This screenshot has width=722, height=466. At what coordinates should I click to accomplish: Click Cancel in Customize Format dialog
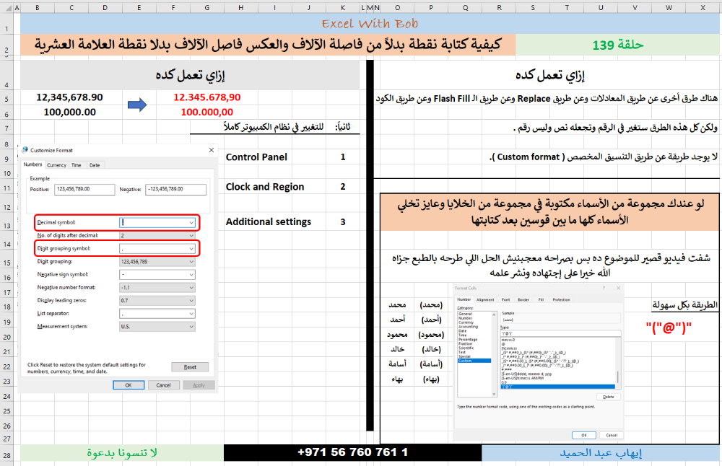tap(163, 385)
